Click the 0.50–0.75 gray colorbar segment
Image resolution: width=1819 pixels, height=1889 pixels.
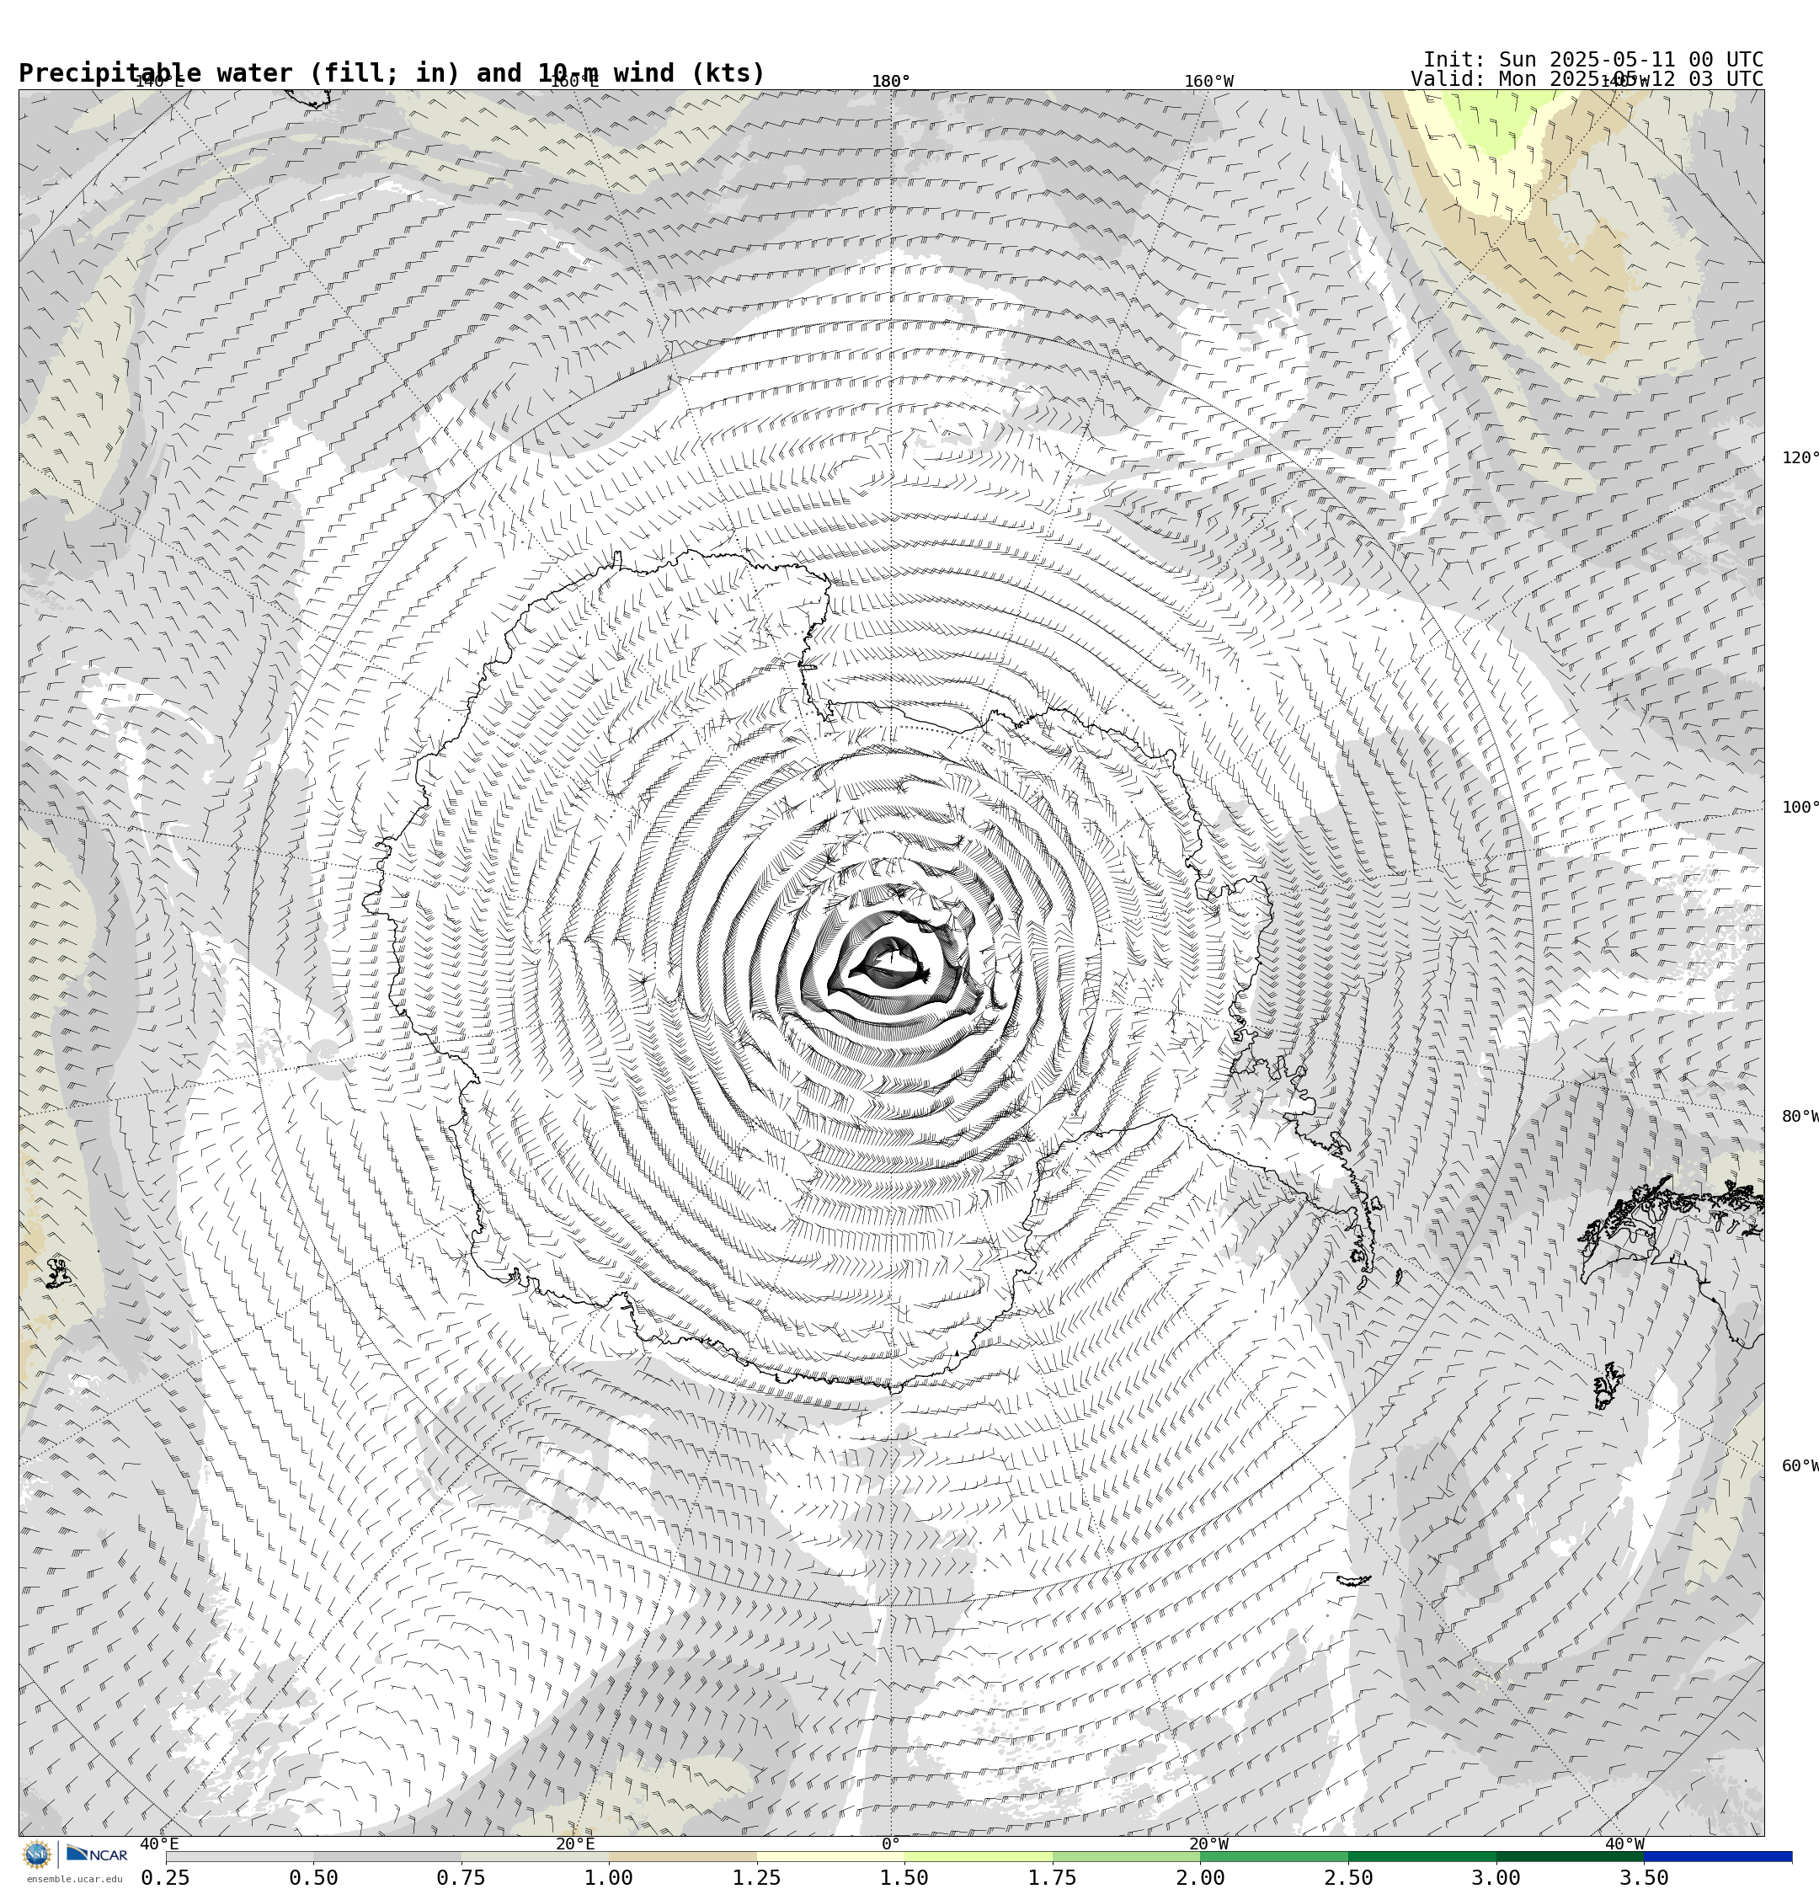click(387, 1856)
